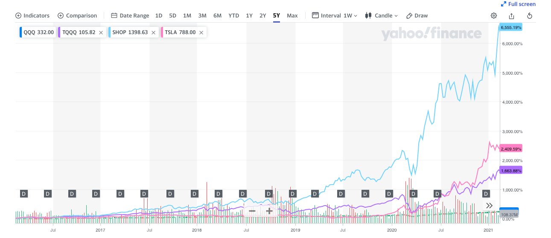The image size is (551, 238).
Task: Click the 6,555.19% SHOP value tag
Action: [511, 27]
